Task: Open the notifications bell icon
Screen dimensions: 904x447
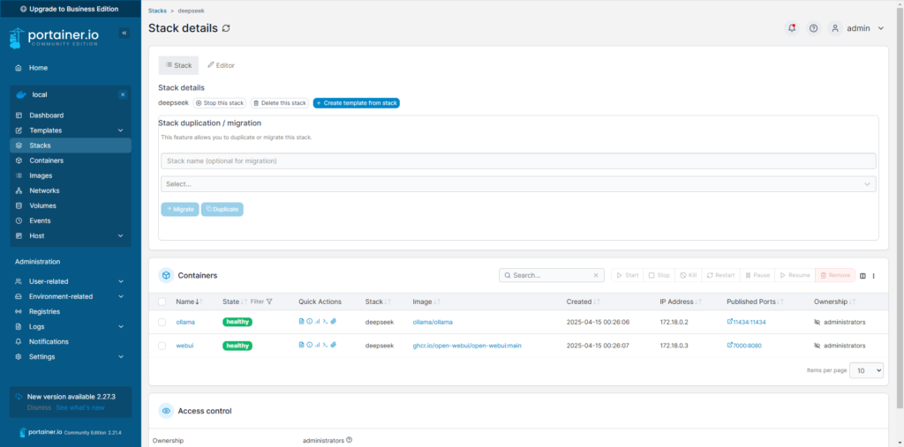Action: click(792, 28)
